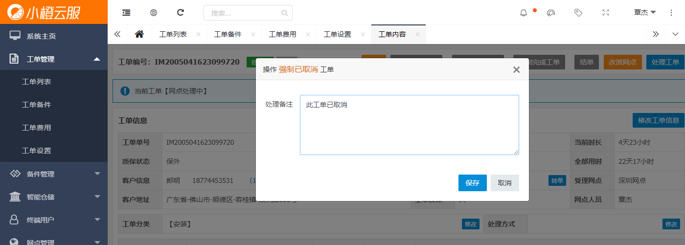Click the refresh page icon
685x245 pixels.
[x=181, y=13]
